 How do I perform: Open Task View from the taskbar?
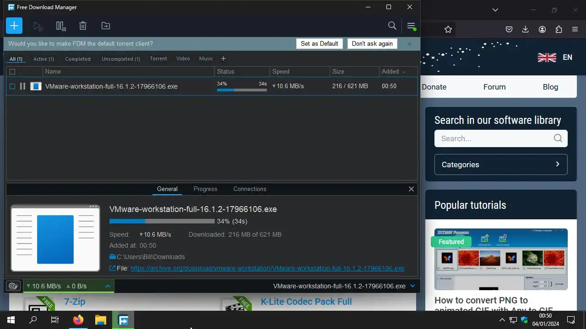coord(55,320)
